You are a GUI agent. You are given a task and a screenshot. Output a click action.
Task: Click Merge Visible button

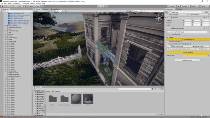click(198, 46)
